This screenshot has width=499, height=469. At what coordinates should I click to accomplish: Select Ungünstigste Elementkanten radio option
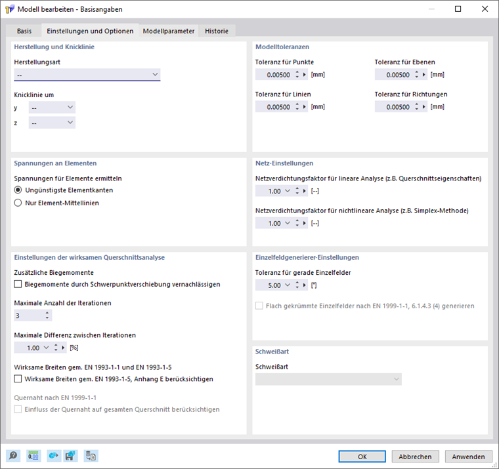point(18,190)
